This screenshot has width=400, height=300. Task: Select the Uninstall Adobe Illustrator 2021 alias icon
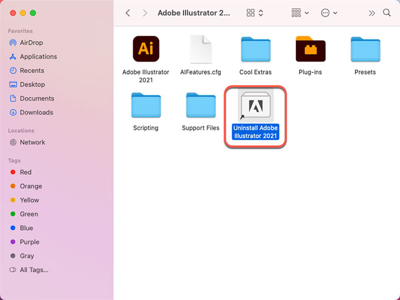[x=256, y=105]
